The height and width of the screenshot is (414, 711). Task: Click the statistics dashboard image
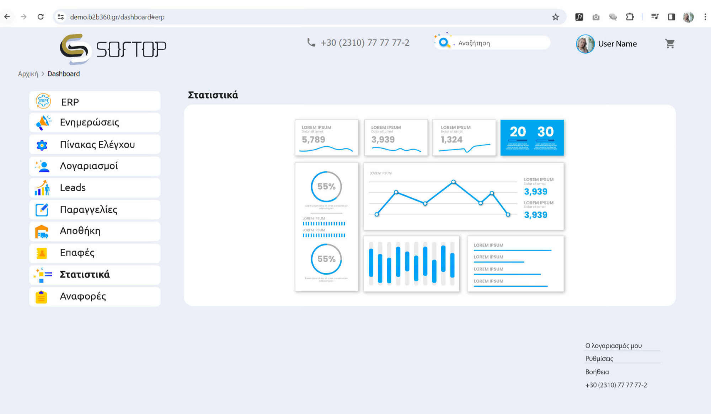(429, 205)
